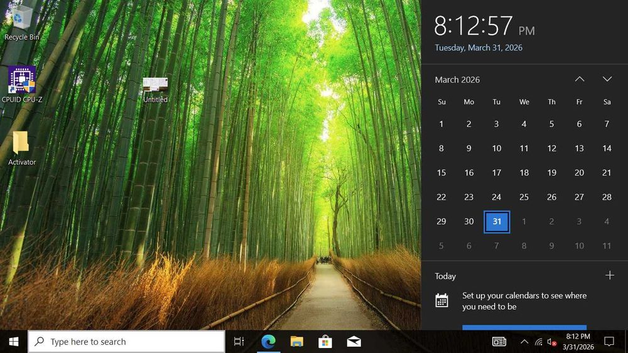
Task: Select March 15 in the calendar
Action: (441, 173)
